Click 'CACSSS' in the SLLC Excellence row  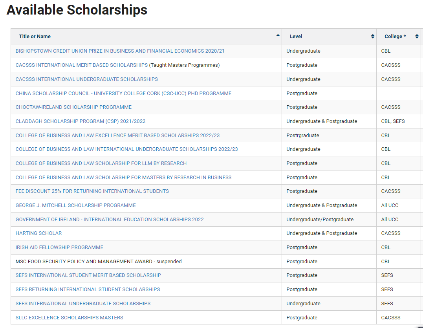point(391,318)
